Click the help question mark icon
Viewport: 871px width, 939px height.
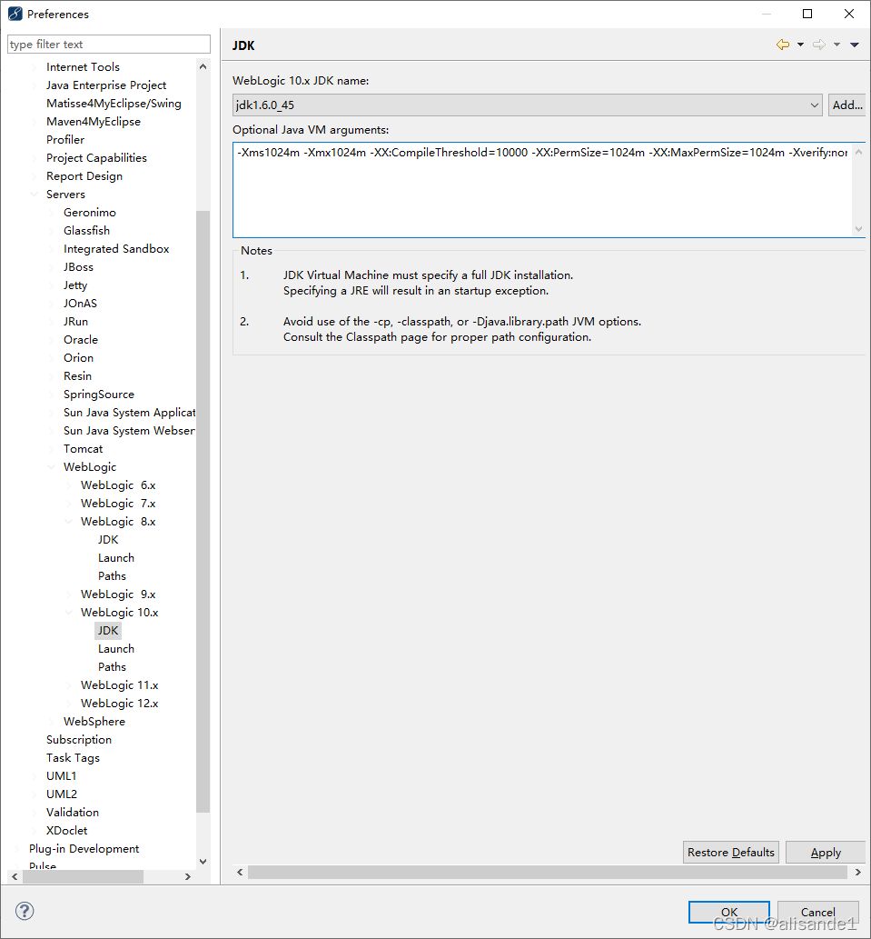[24, 910]
